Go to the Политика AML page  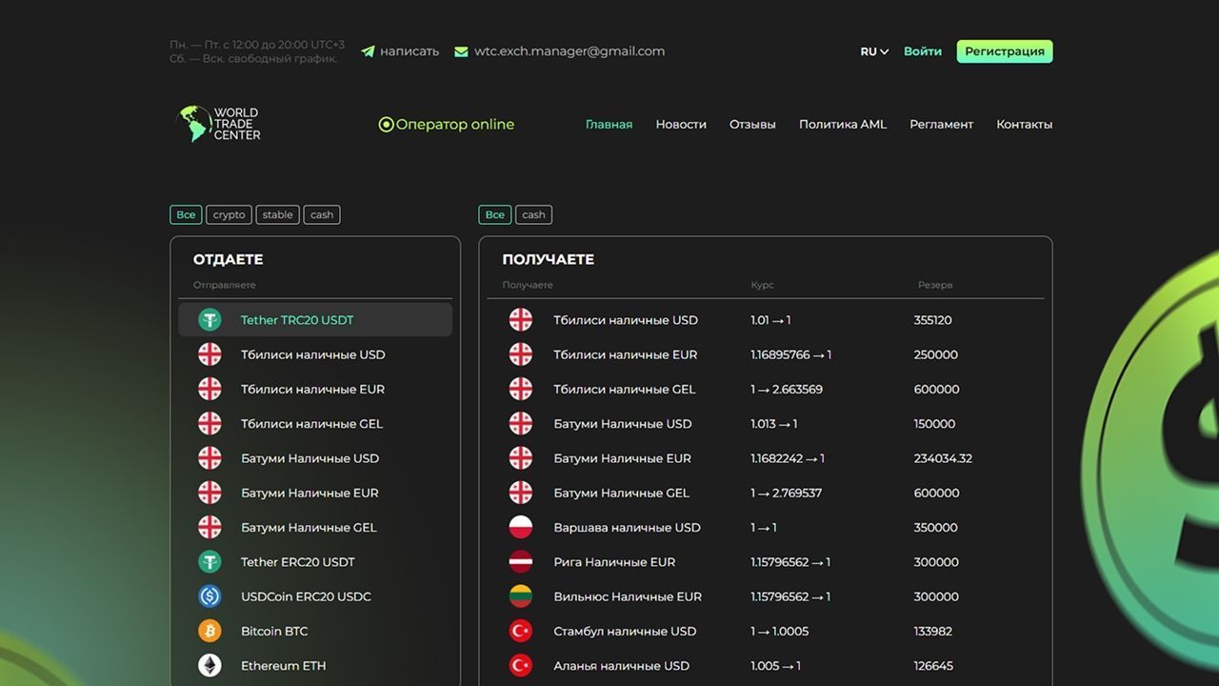(842, 124)
